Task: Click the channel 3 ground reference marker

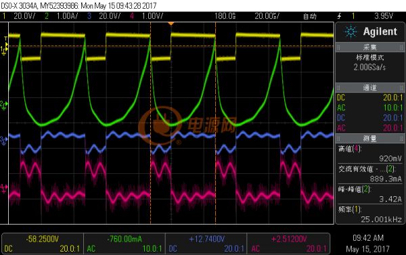Action: [4, 140]
